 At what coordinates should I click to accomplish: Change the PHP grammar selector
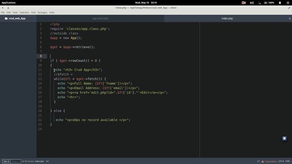coord(287,161)
